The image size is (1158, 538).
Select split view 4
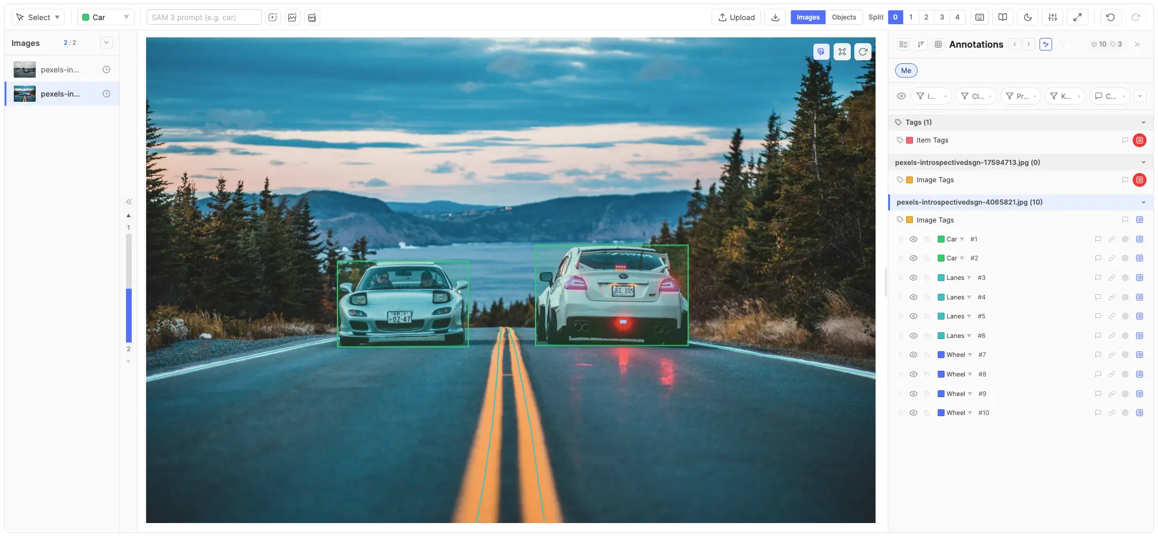tap(957, 17)
